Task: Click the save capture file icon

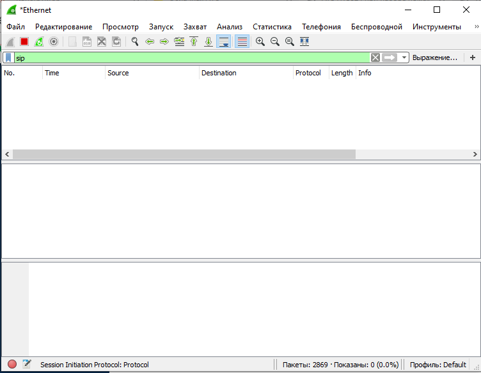Action: 87,42
